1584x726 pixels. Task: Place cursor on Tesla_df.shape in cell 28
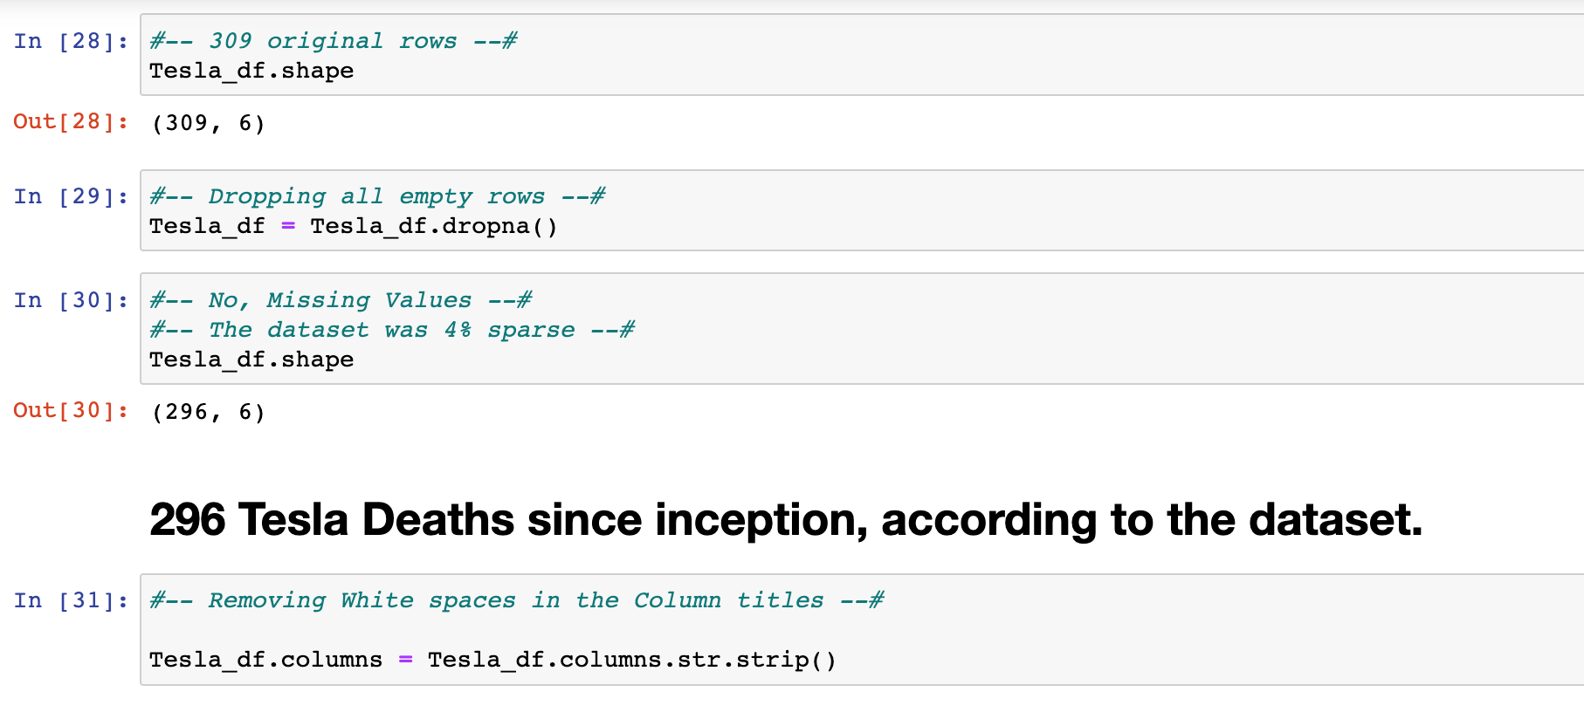tap(251, 71)
